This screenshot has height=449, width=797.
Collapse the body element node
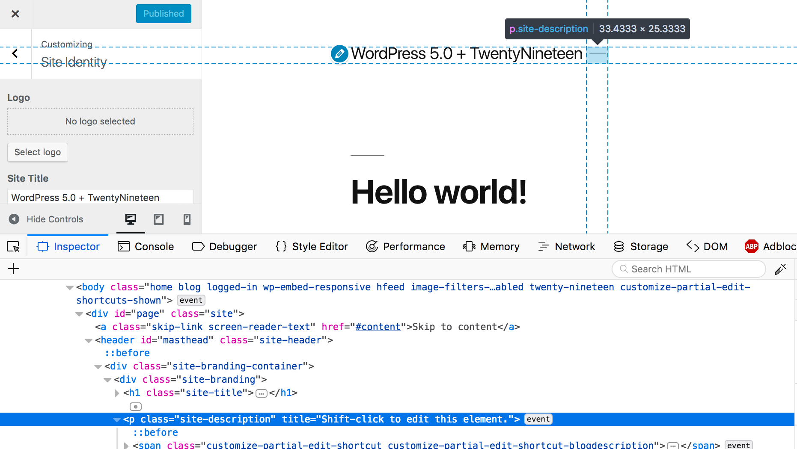pos(70,288)
